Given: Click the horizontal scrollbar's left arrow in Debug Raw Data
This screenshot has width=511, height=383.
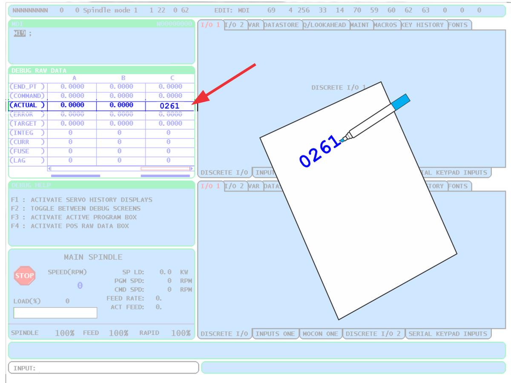Looking at the screenshot, I should point(49,169).
